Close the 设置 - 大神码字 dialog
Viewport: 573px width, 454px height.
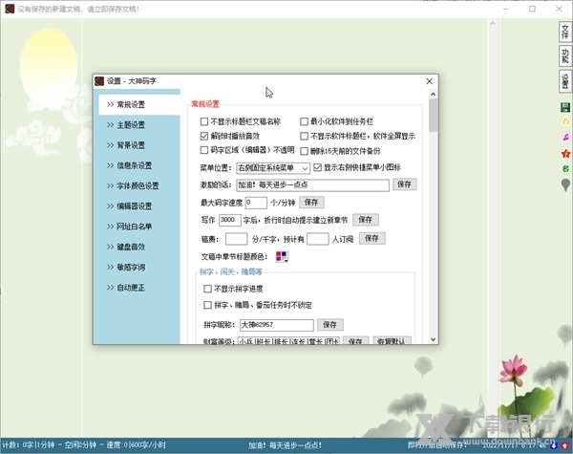point(430,81)
